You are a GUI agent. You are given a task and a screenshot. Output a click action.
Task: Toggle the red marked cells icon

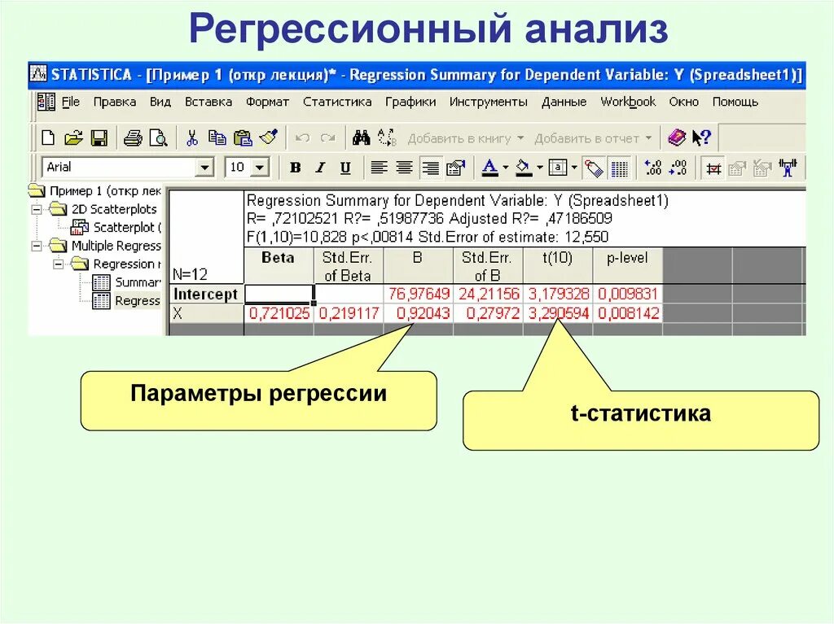[x=712, y=168]
